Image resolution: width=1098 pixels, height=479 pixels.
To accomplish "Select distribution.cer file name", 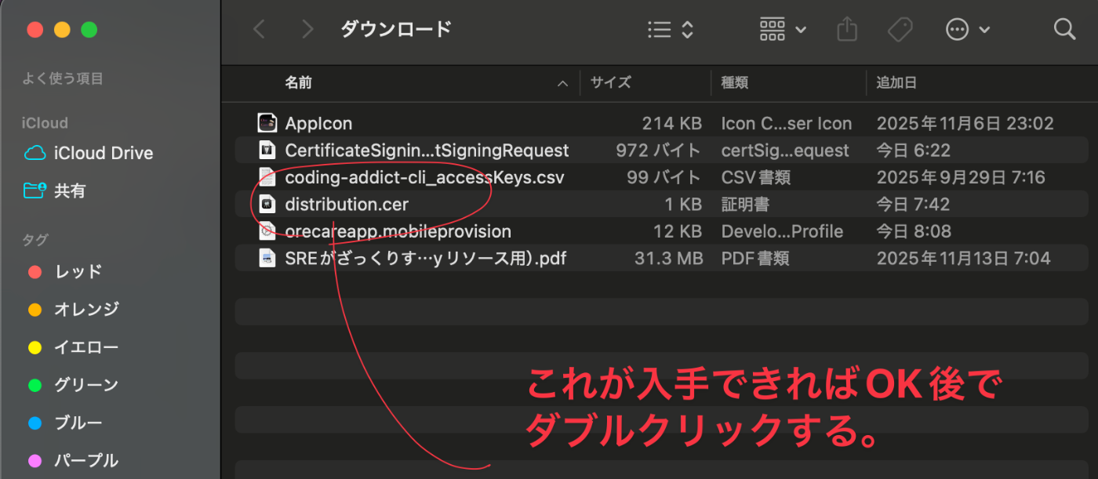I will click(x=347, y=204).
